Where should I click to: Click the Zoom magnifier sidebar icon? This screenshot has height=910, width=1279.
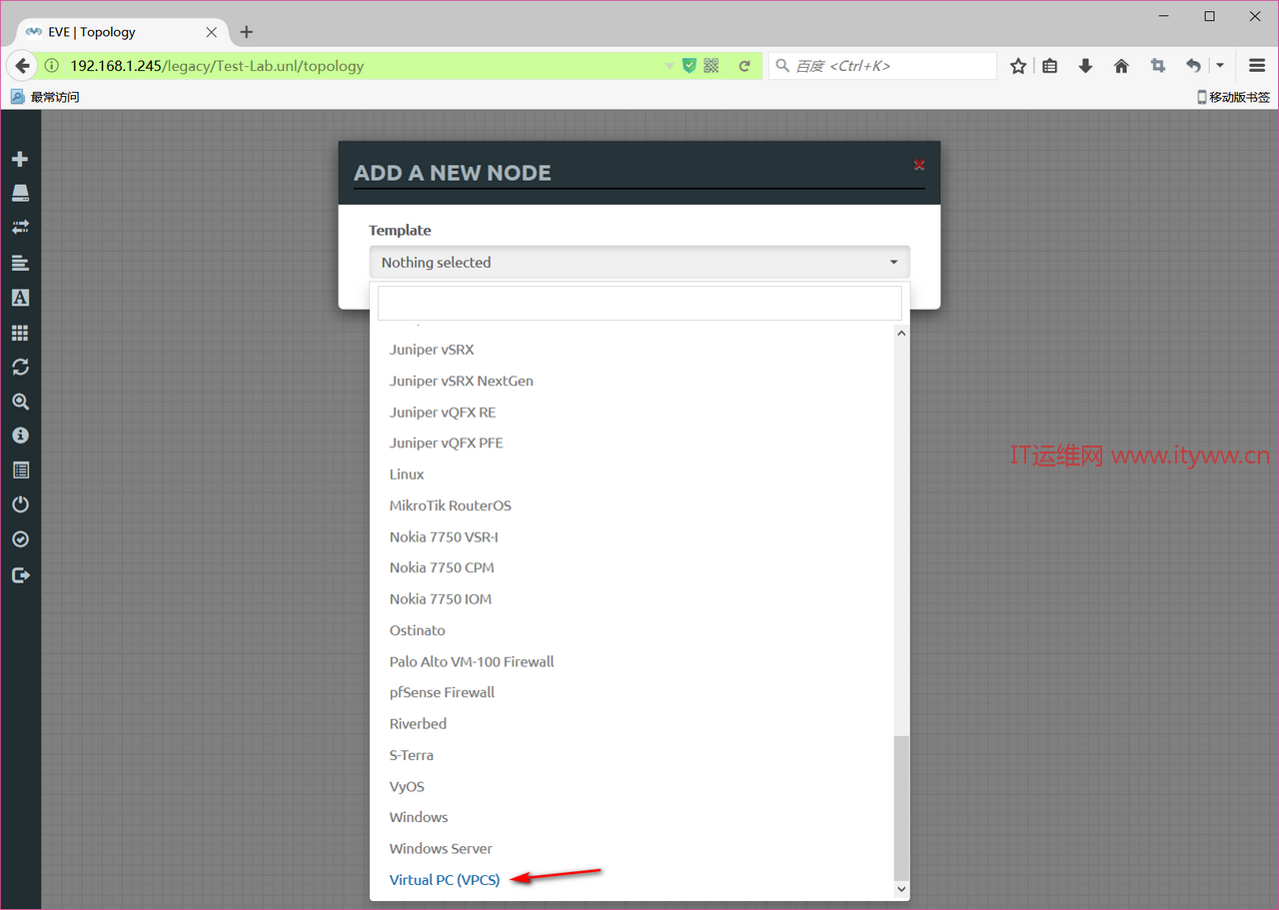pos(20,402)
